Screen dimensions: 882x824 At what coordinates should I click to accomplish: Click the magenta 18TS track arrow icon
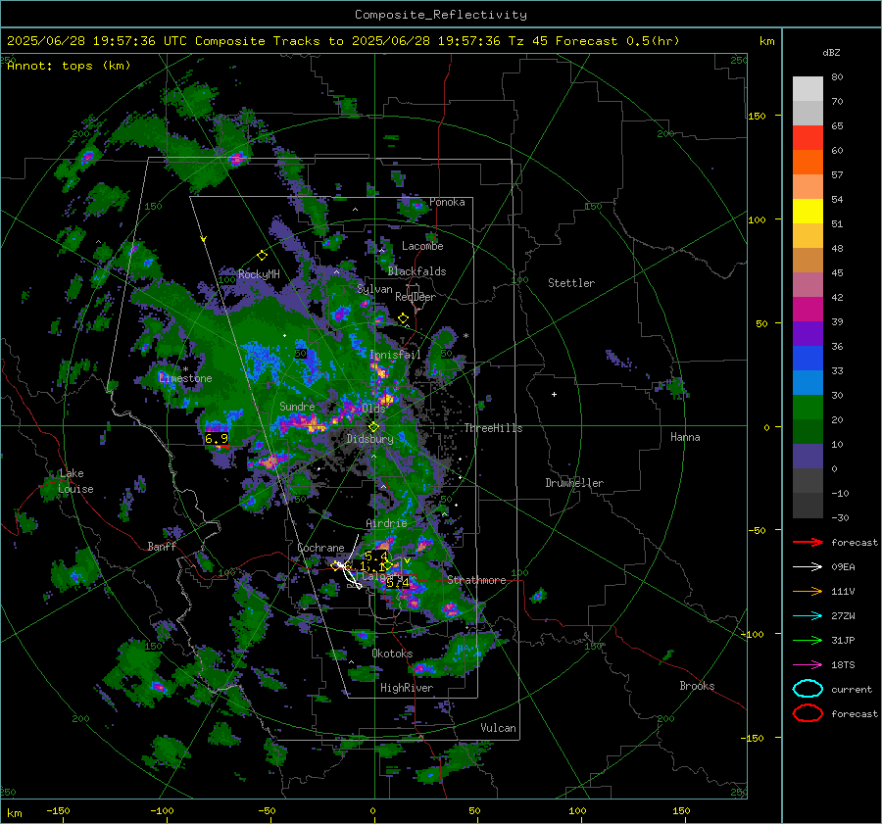[x=808, y=665]
